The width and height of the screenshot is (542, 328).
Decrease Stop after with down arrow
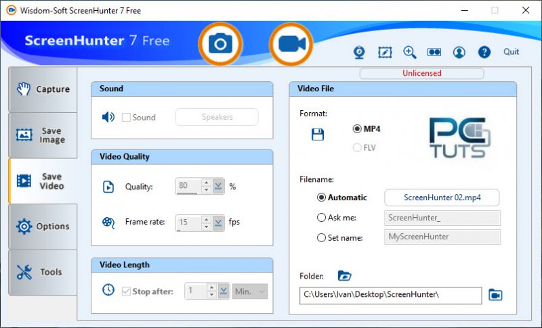pos(211,295)
